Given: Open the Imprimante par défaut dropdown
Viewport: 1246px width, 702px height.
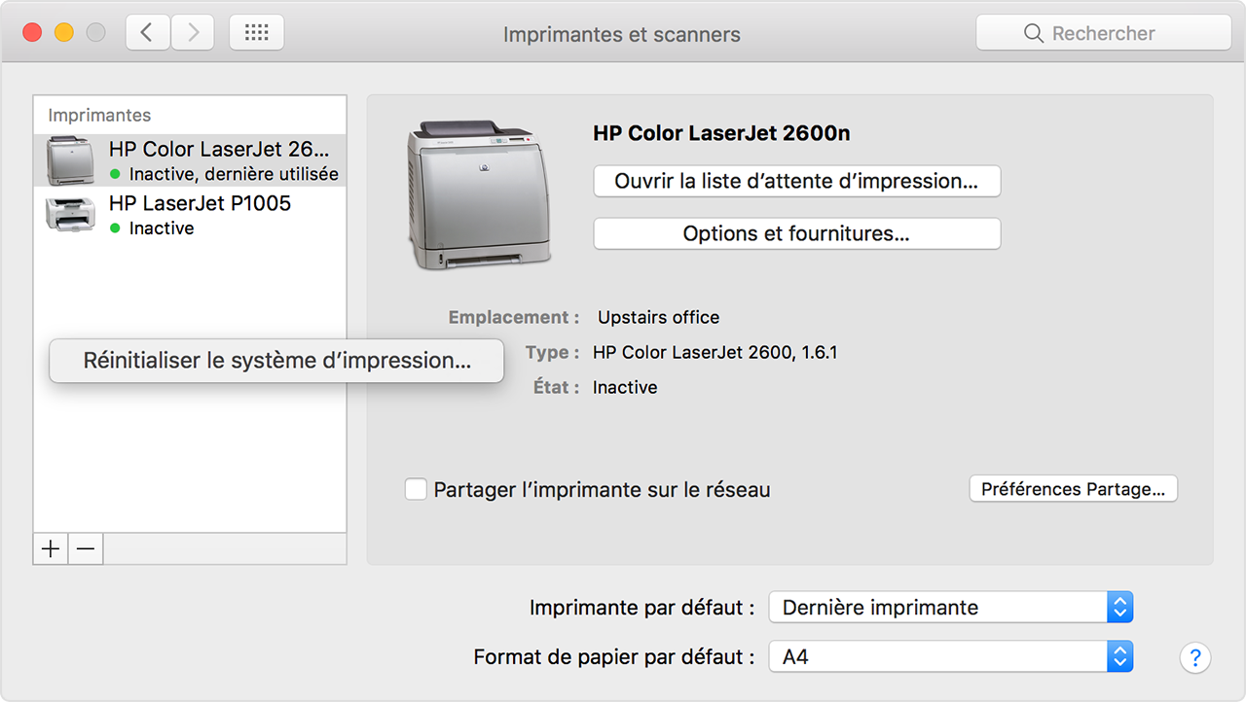Looking at the screenshot, I should [x=951, y=608].
